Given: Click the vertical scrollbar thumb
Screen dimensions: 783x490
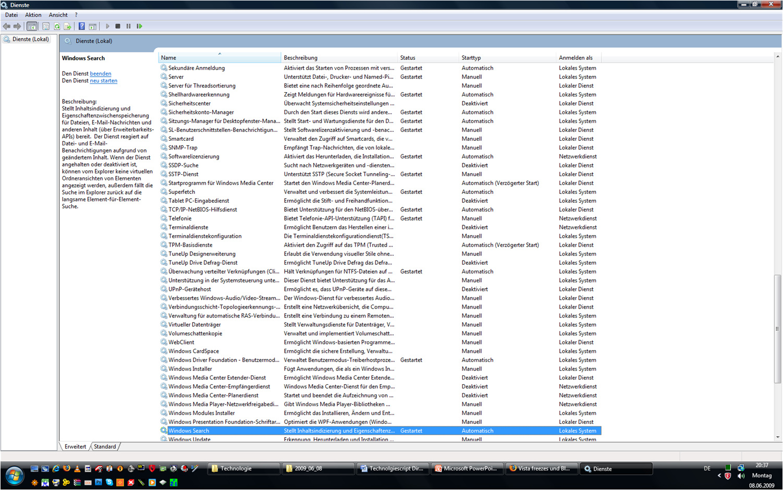Looking at the screenshot, I should [x=778, y=329].
